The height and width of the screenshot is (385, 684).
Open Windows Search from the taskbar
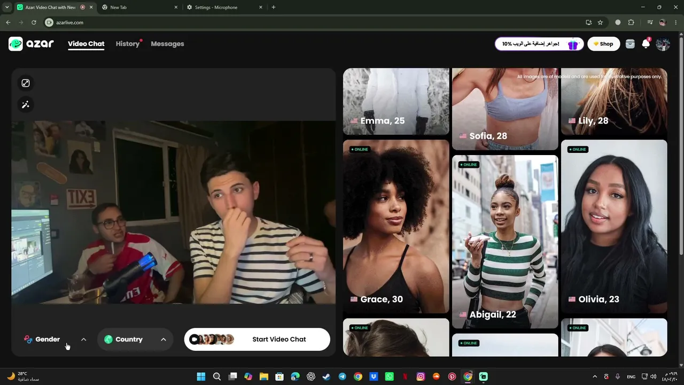[217, 376]
